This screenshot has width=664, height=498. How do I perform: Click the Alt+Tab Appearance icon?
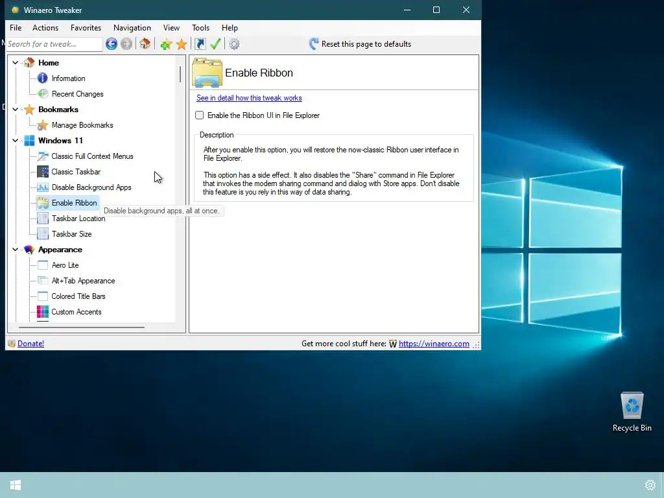click(43, 280)
